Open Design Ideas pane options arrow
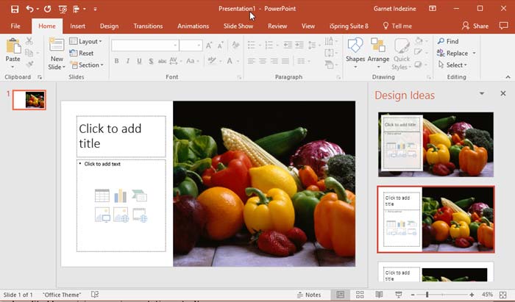This screenshot has width=515, height=302. click(x=482, y=94)
